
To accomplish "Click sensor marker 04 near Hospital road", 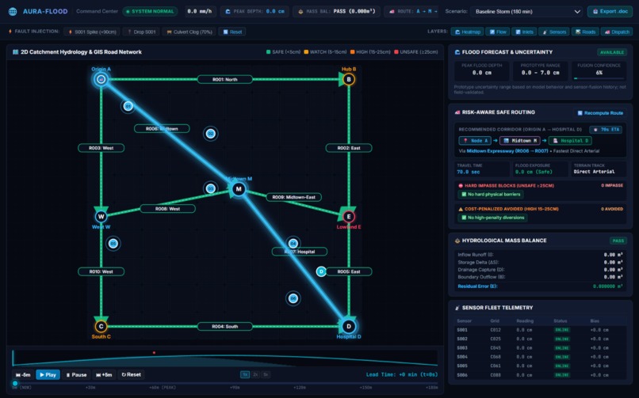I will click(x=293, y=243).
